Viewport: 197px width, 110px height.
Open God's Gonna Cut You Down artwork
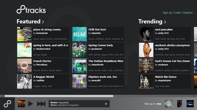(146, 66)
